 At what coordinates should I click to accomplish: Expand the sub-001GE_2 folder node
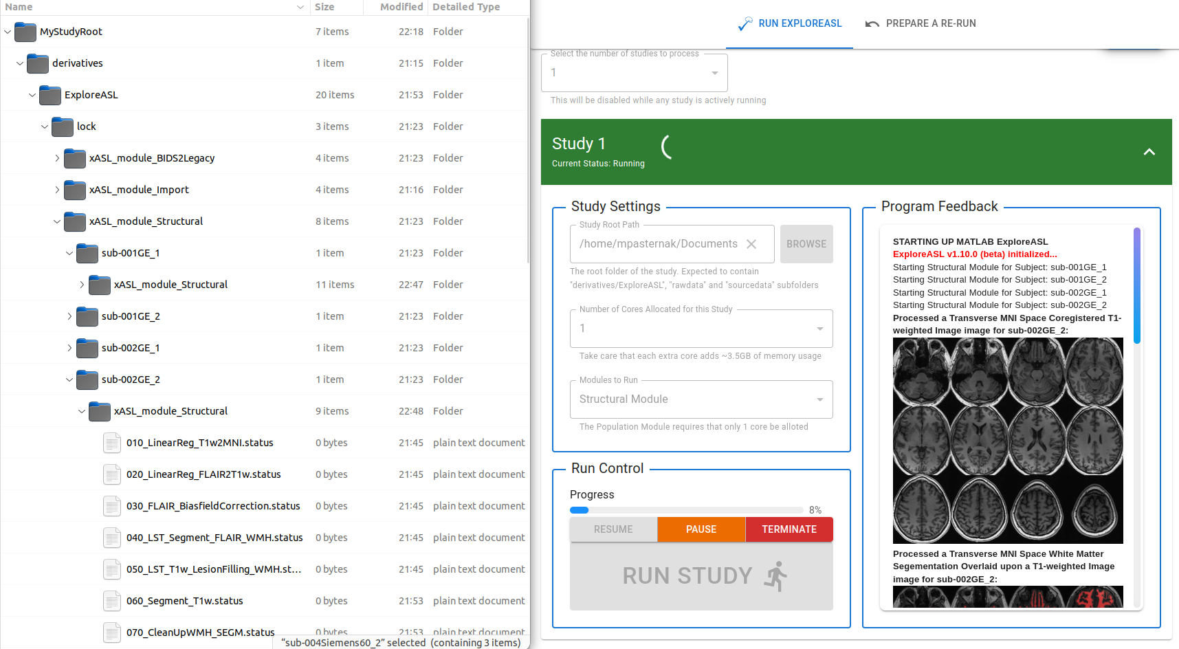click(x=69, y=316)
